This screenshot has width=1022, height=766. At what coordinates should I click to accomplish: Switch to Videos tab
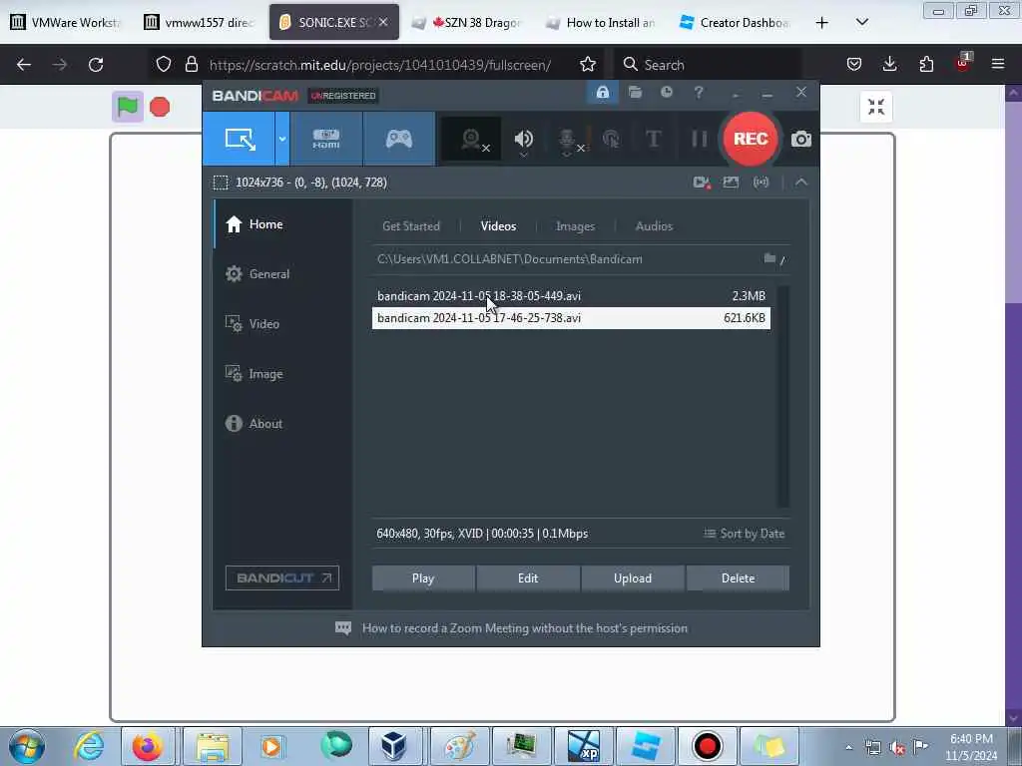click(498, 226)
